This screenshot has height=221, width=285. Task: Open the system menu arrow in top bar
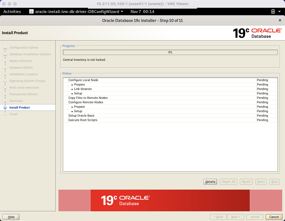click(279, 12)
